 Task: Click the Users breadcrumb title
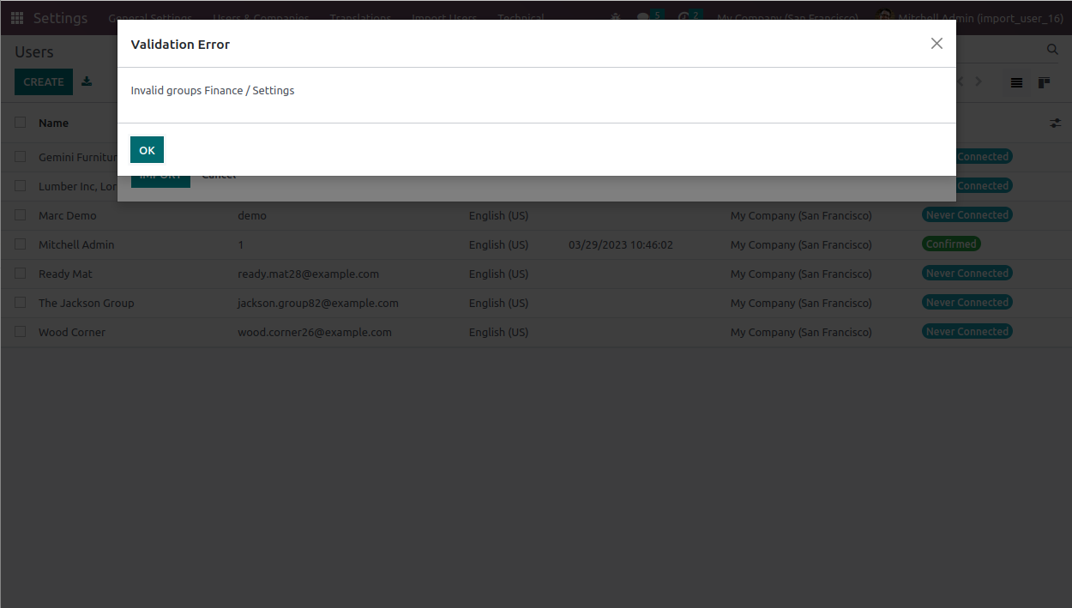[34, 52]
